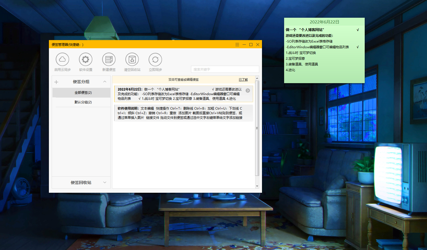Select the 软件使用说明 note entry
Viewport: 427px width, 250px height.
coord(184,113)
